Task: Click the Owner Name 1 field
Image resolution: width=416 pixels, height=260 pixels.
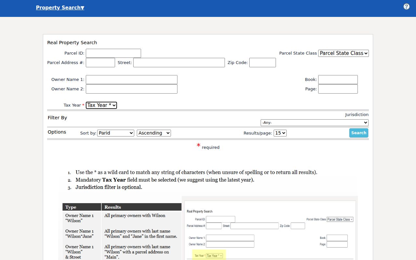Action: point(132,80)
